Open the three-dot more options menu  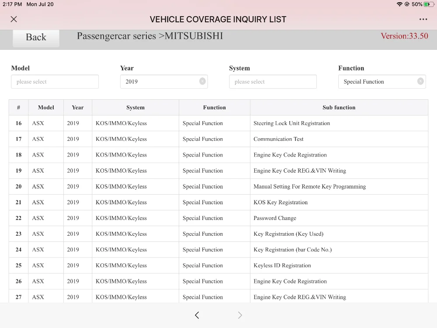tap(423, 19)
